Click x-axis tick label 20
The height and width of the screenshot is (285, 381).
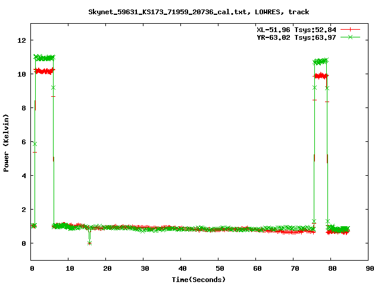click(107, 268)
